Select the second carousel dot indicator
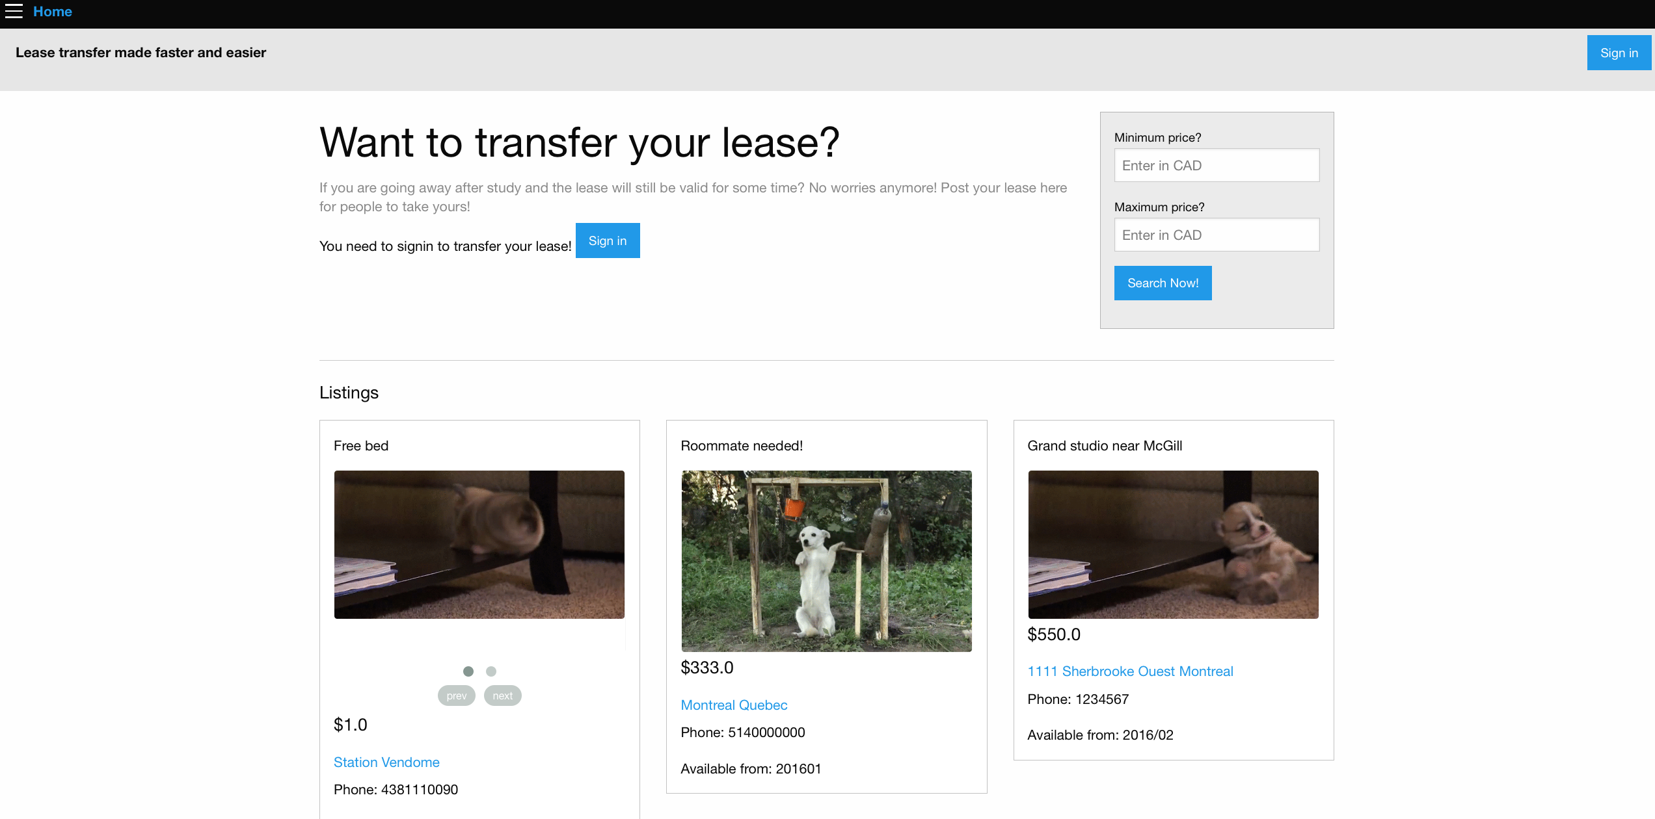The height and width of the screenshot is (819, 1655). (x=491, y=671)
